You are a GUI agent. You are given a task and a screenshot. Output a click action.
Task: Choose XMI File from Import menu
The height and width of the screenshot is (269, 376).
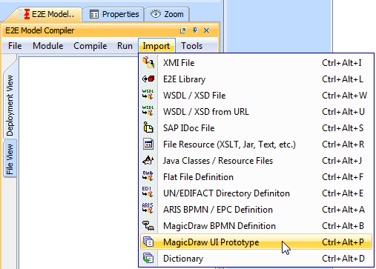(256, 63)
